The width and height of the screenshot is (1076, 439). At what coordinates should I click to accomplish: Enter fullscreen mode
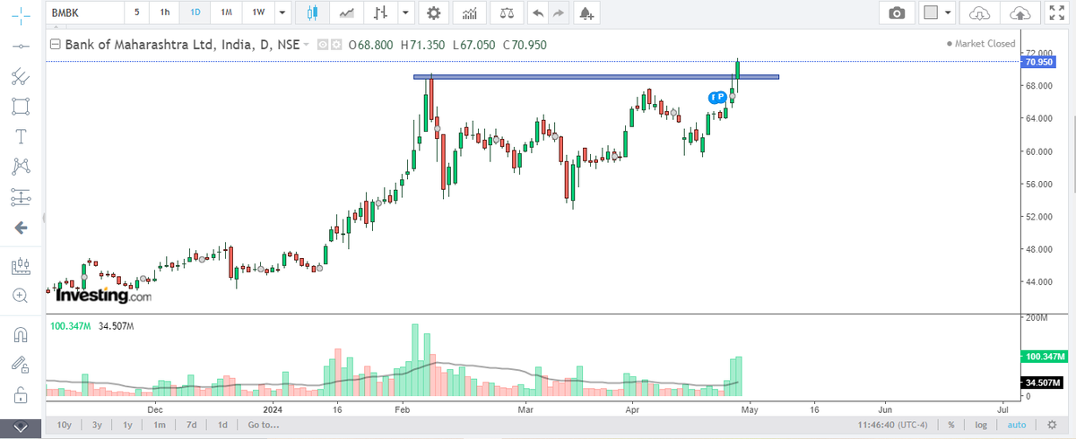(x=1056, y=13)
